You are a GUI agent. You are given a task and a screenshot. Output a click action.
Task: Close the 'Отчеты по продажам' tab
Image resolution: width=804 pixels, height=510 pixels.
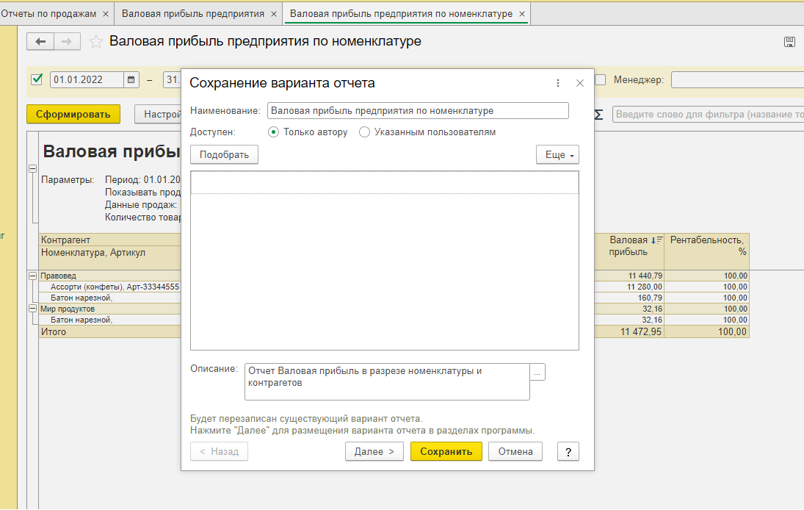point(105,14)
